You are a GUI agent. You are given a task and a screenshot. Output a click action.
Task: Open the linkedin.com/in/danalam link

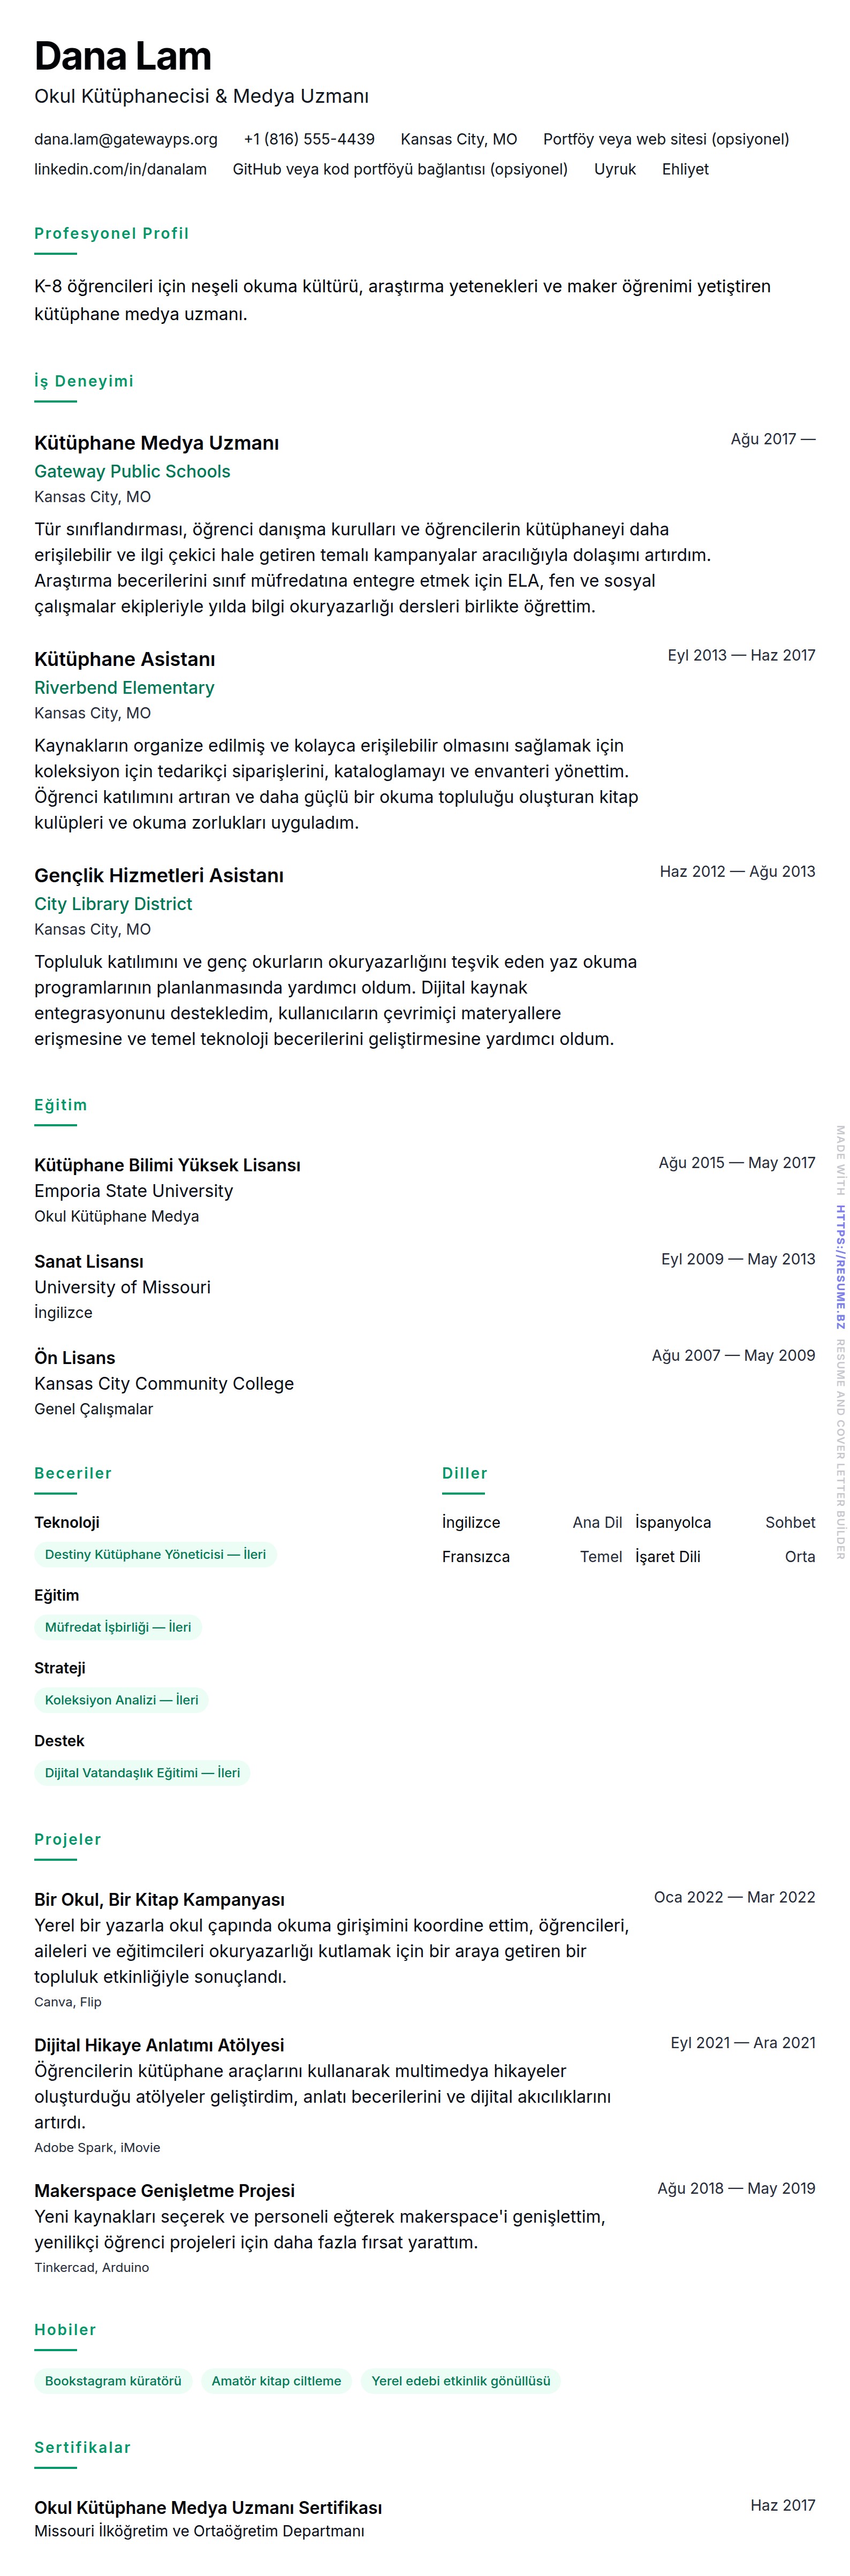pyautogui.click(x=120, y=169)
